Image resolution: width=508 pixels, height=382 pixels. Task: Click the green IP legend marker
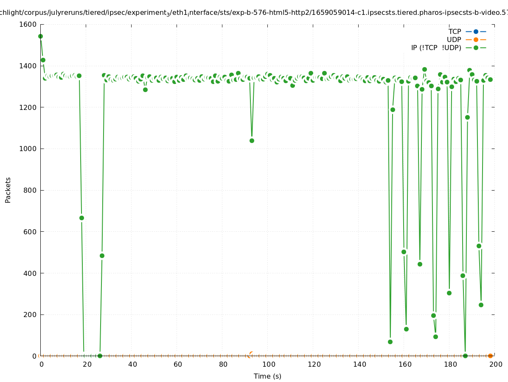[x=476, y=48]
